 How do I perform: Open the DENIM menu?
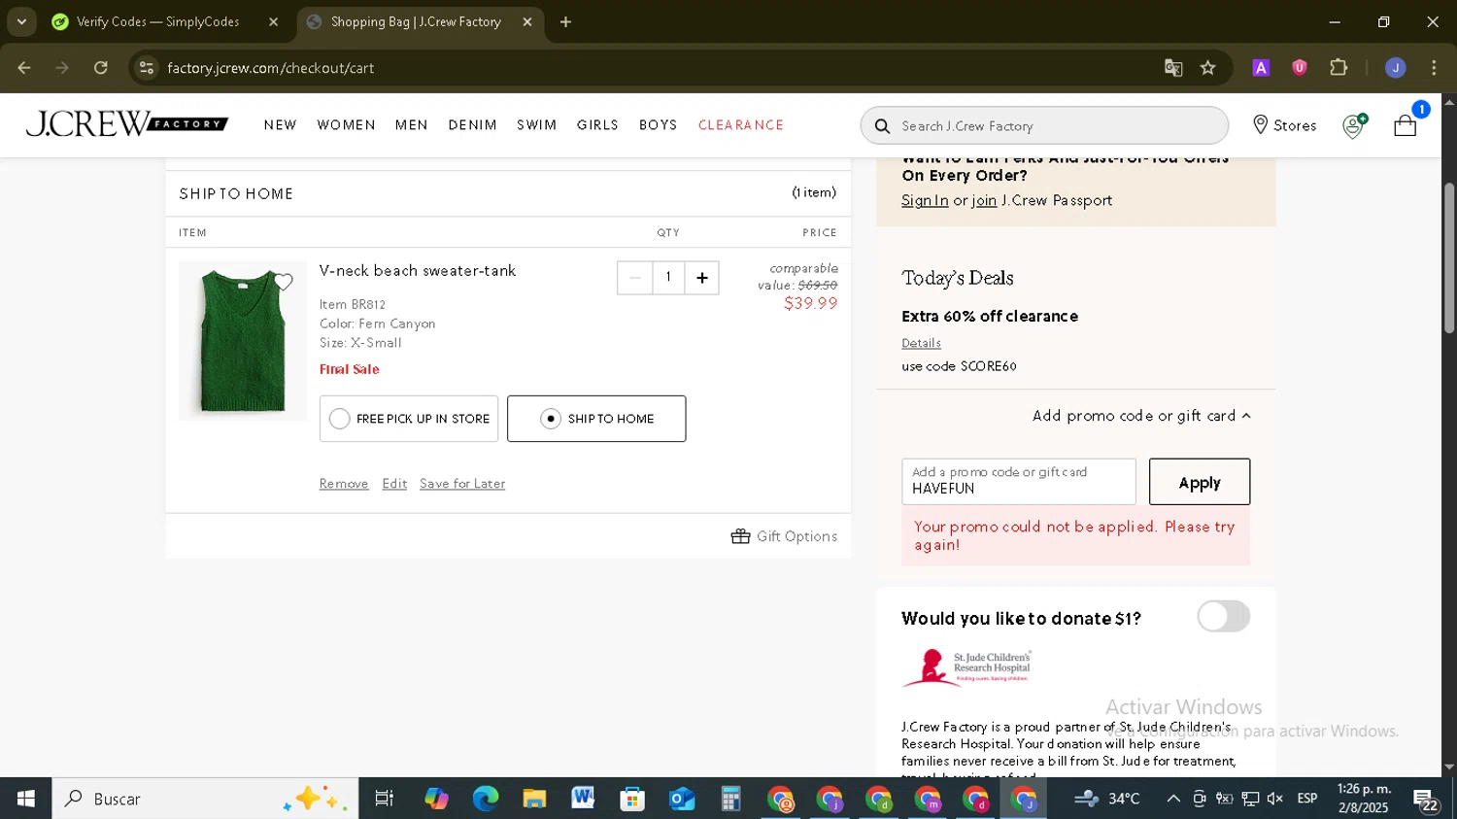tap(473, 125)
